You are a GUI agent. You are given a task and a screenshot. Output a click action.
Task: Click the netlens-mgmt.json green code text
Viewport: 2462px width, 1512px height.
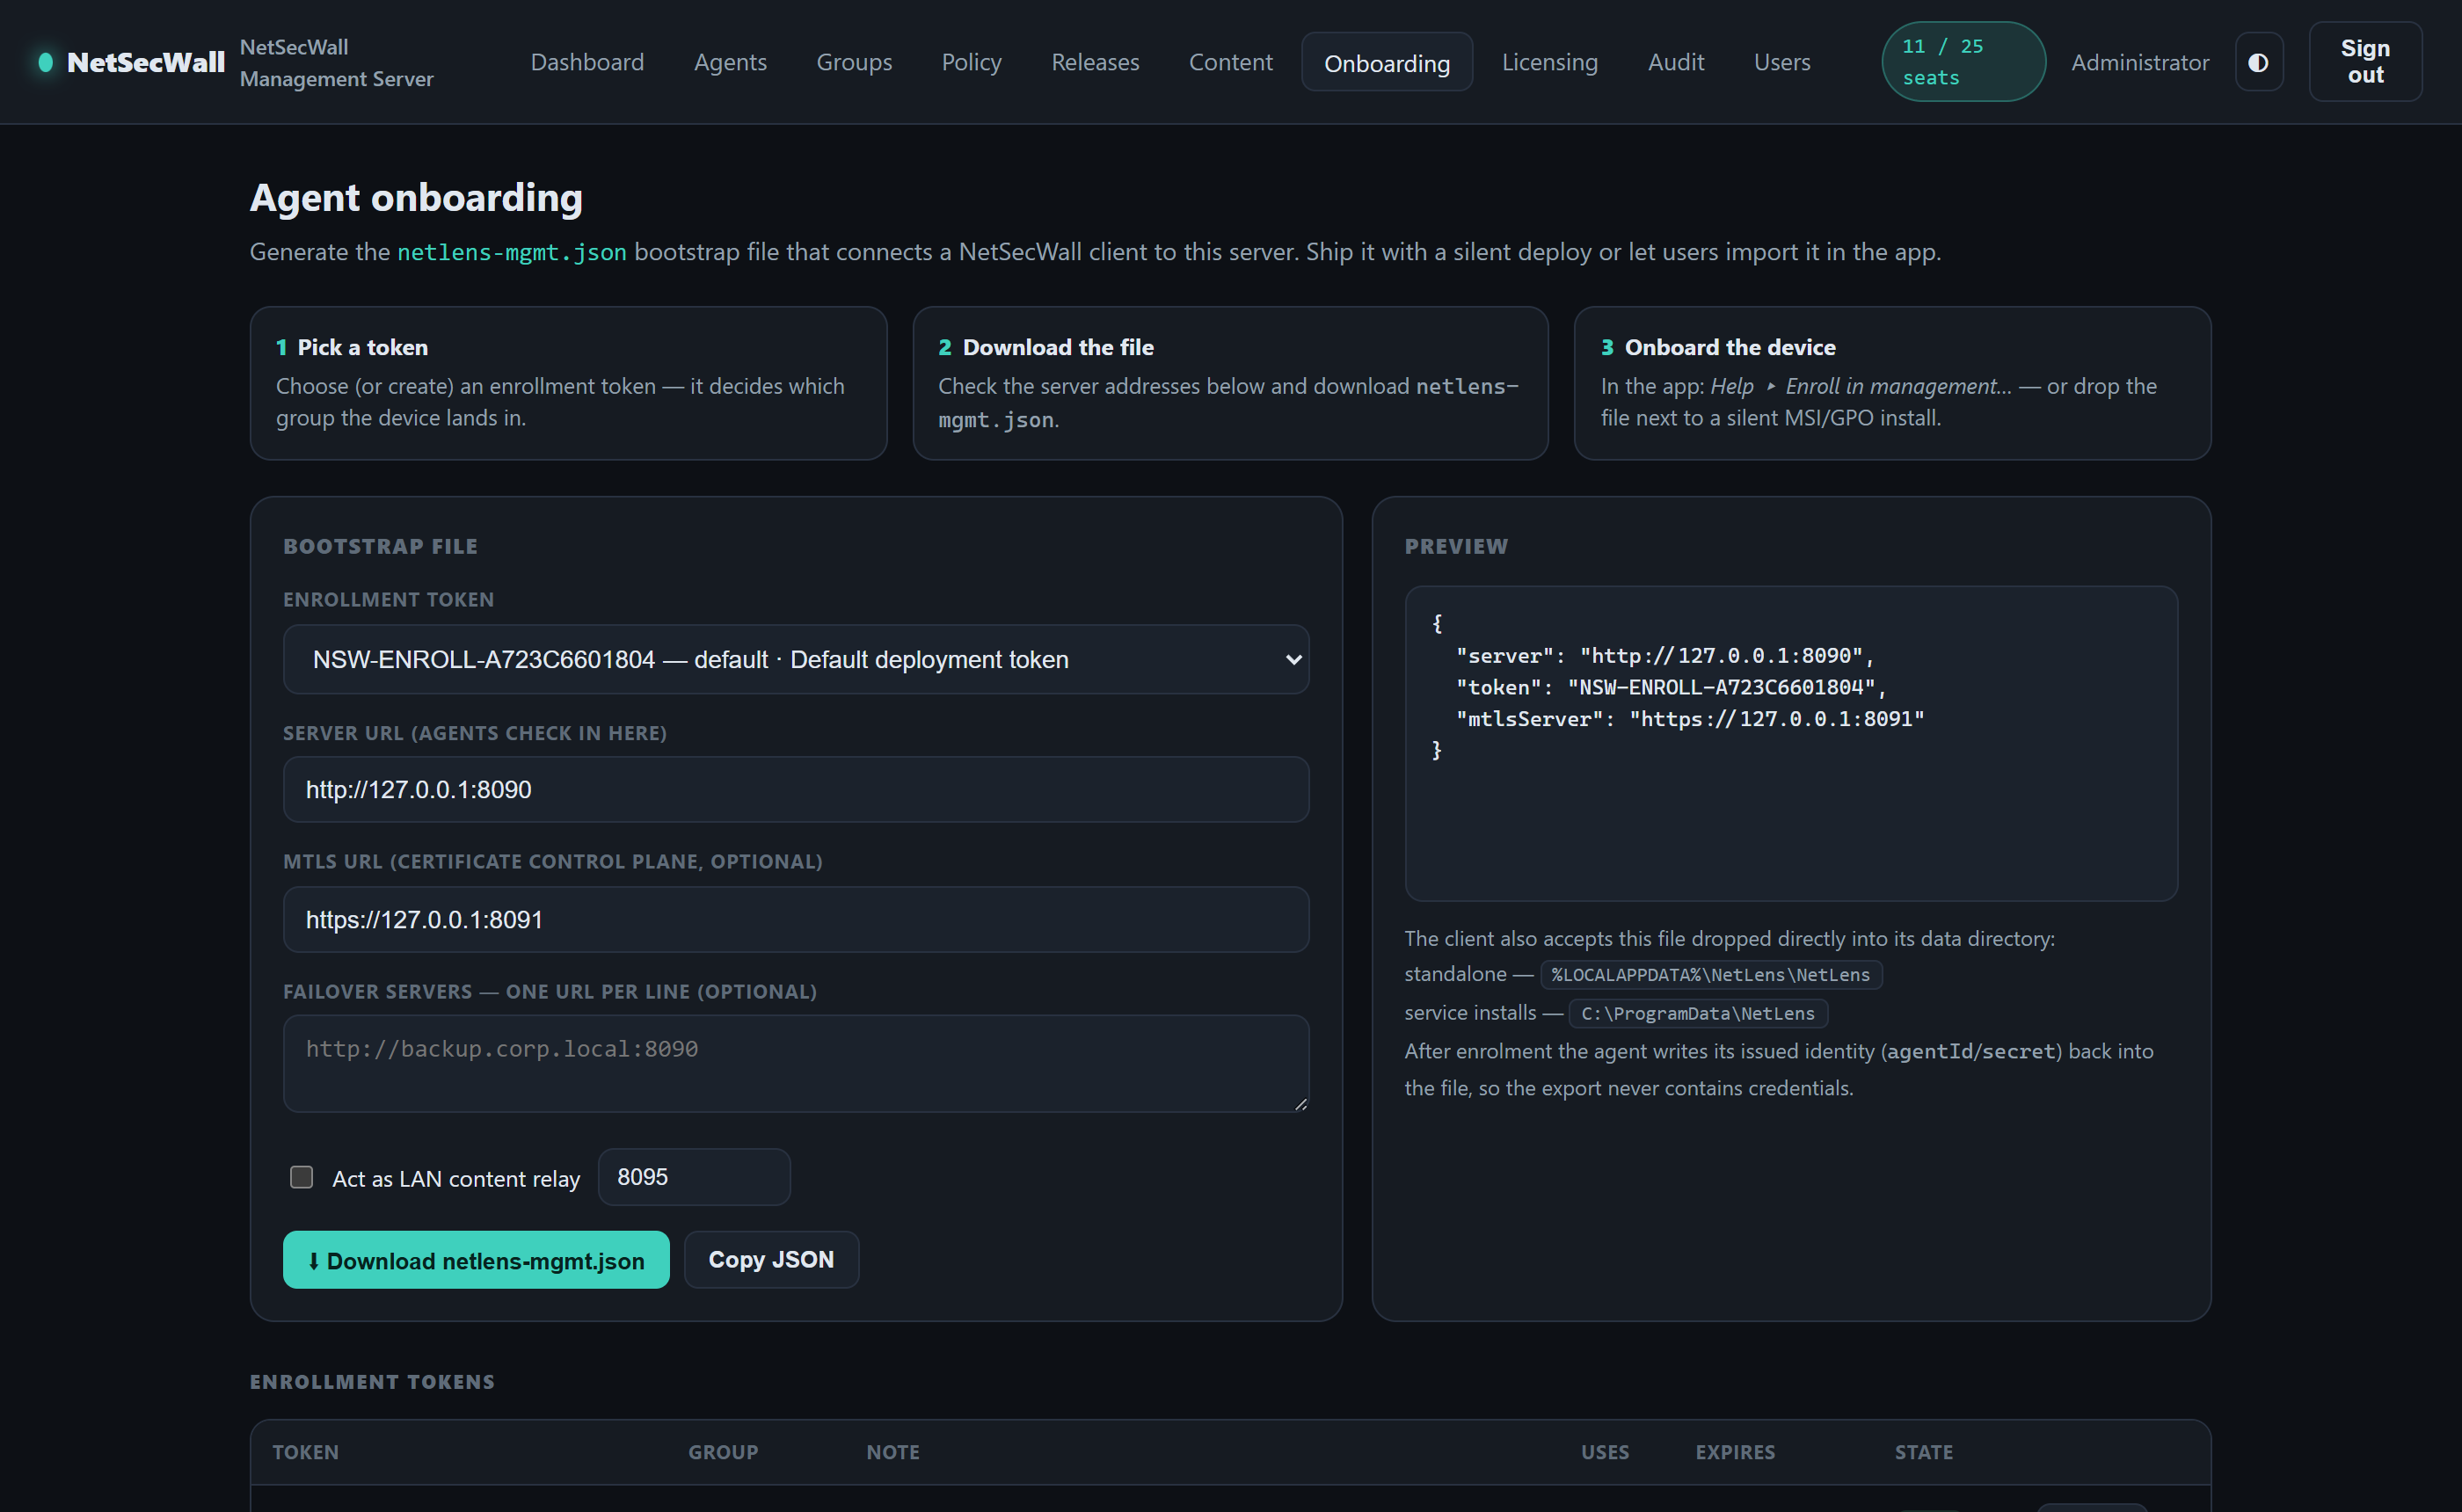pyautogui.click(x=512, y=252)
